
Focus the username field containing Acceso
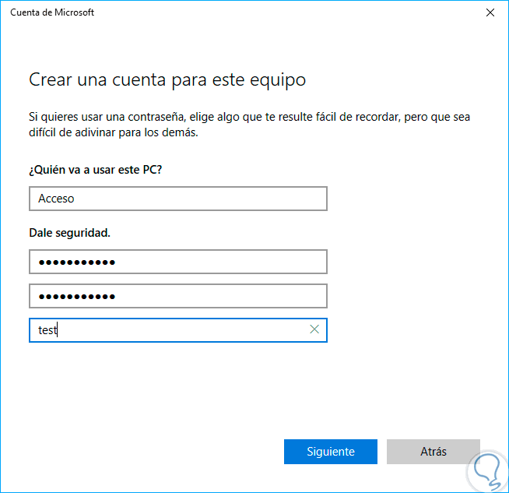click(x=177, y=199)
